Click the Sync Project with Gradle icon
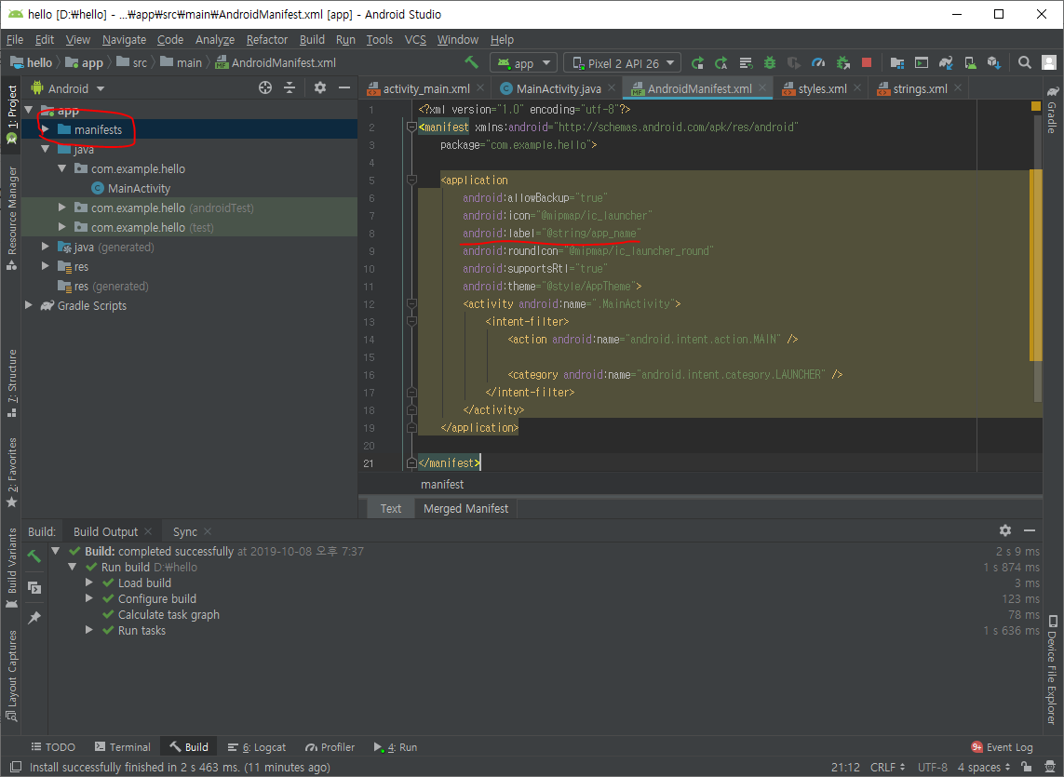Viewport: 1064px width, 777px height. pos(946,63)
